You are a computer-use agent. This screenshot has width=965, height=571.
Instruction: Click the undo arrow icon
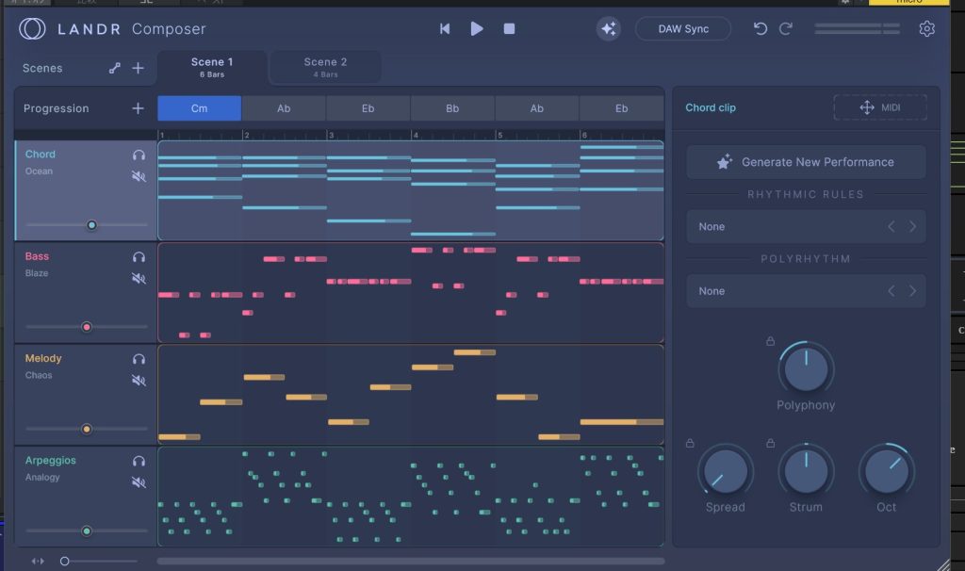point(761,29)
